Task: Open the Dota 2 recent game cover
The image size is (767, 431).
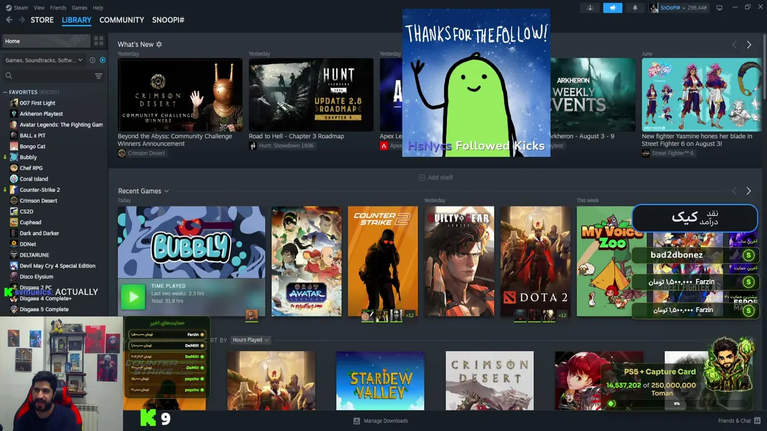Action: pyautogui.click(x=536, y=262)
